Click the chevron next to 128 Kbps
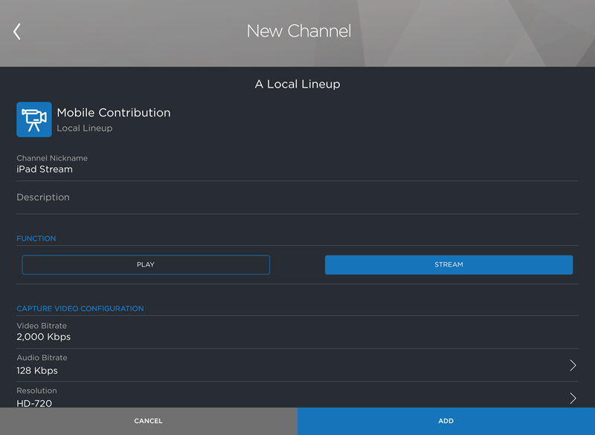 (573, 364)
